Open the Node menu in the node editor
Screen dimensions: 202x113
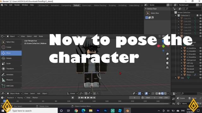(x=41, y=36)
